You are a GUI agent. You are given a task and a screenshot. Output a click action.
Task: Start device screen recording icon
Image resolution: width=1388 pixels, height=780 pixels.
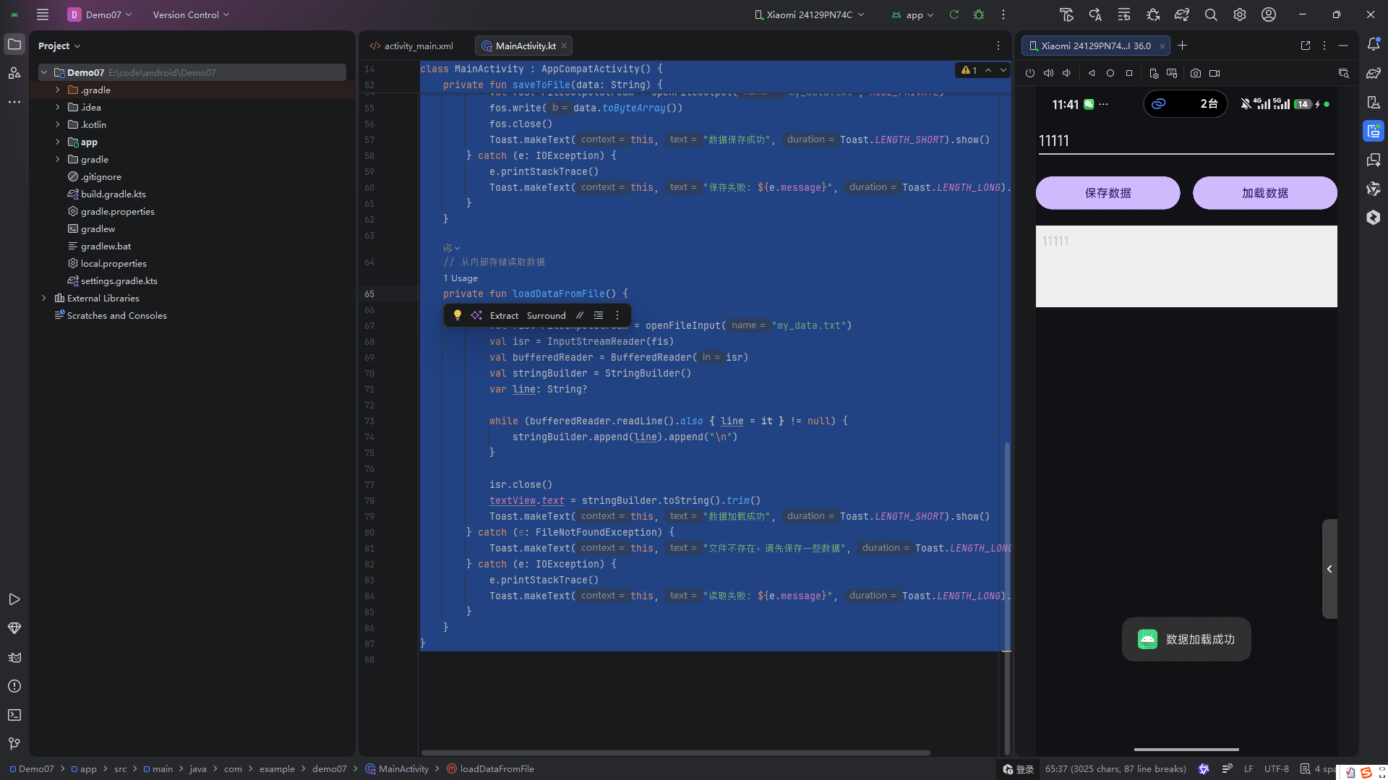(1214, 73)
